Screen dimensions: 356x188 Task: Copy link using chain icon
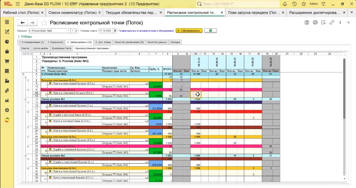click(x=332, y=23)
